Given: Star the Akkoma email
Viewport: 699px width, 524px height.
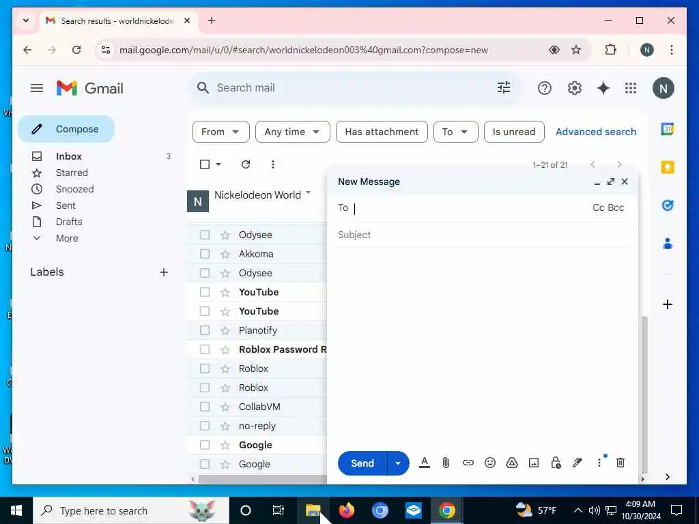Looking at the screenshot, I should click(x=225, y=254).
